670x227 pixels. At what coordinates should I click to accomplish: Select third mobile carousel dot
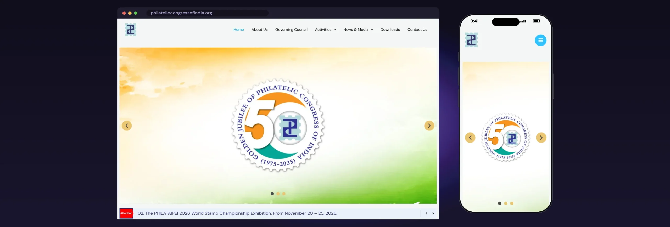[512, 203]
